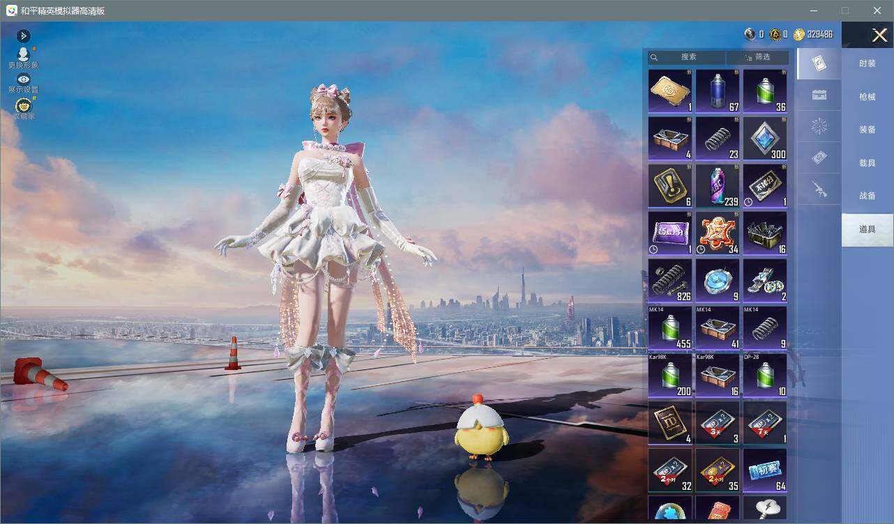
Task: Switch to the 时装 tab
Action: [868, 63]
